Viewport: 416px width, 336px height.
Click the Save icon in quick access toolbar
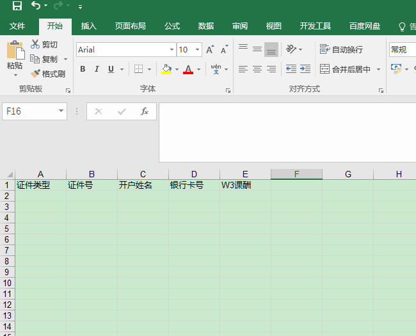click(x=17, y=6)
